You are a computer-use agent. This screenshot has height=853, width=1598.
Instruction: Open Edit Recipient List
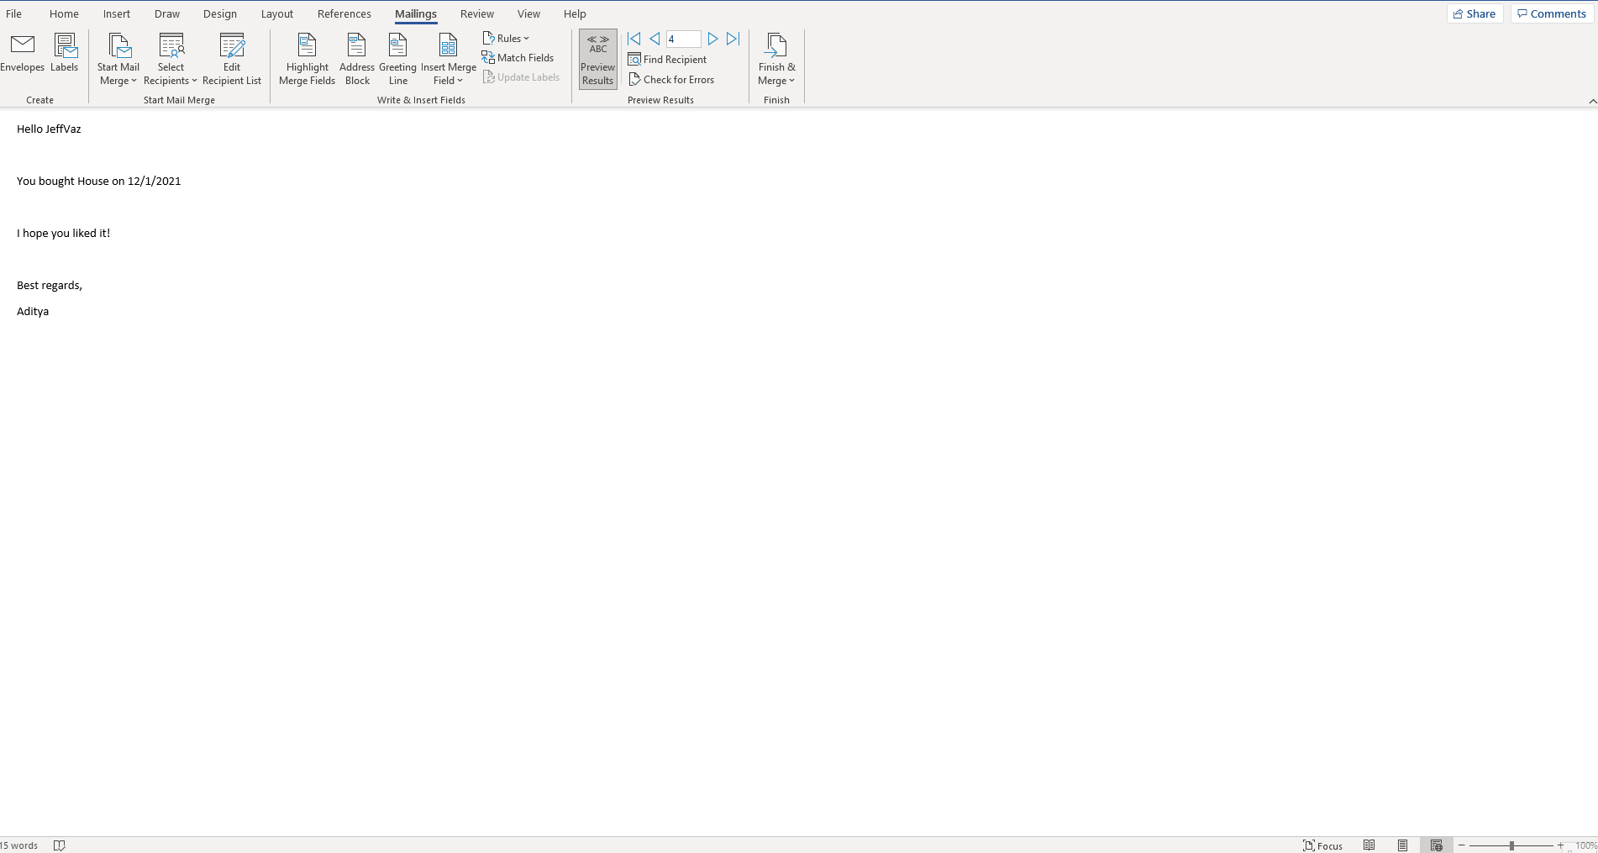pyautogui.click(x=232, y=60)
